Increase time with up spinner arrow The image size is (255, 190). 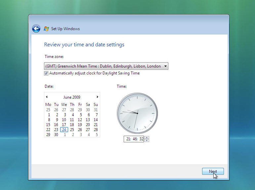147,138
